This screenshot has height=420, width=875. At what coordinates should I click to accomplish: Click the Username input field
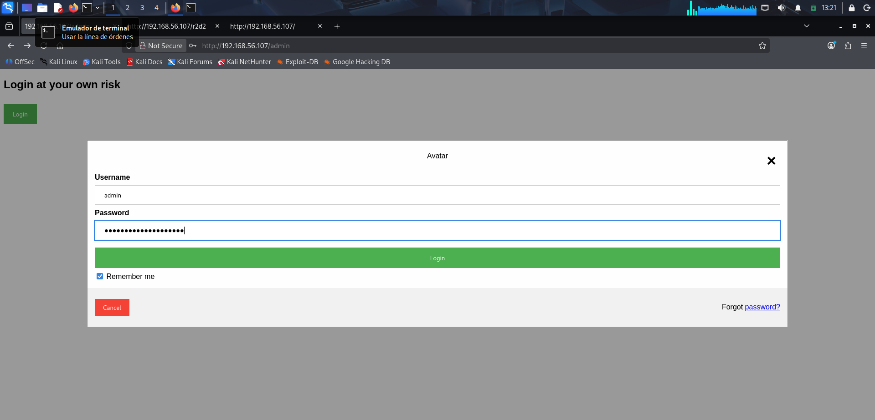point(437,195)
